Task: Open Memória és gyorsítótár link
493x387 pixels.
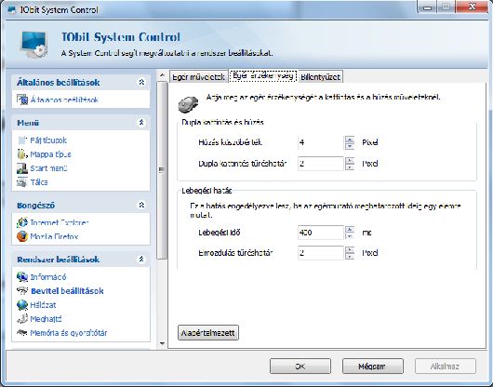Action: click(x=69, y=333)
